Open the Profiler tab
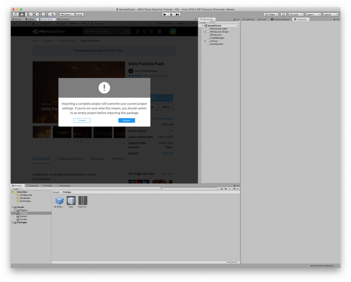 click(47, 186)
